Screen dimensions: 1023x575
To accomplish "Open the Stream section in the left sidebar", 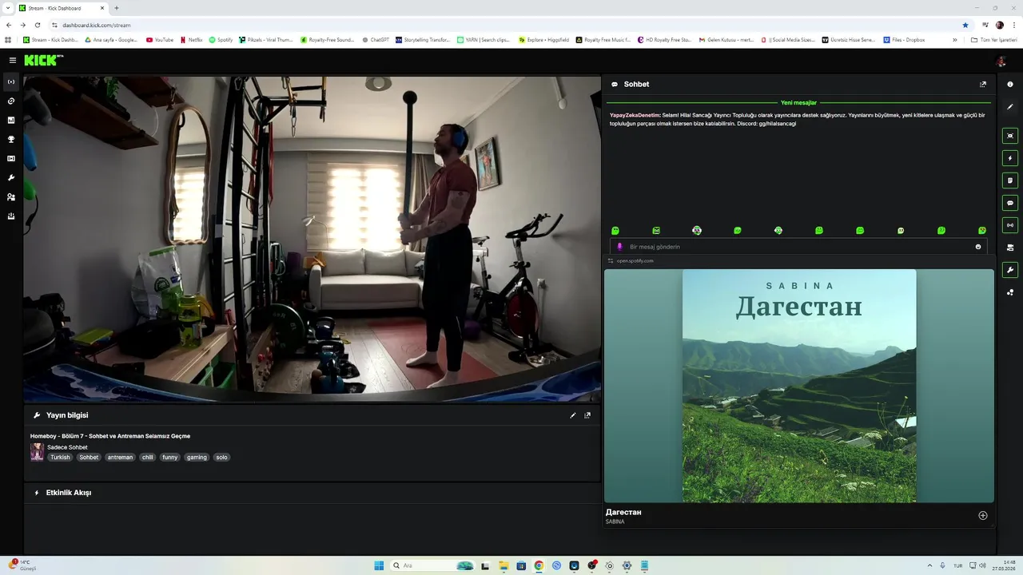I will [11, 82].
